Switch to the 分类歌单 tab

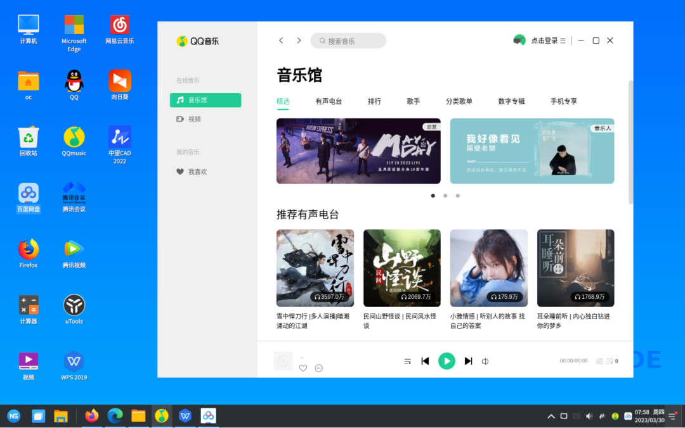459,101
